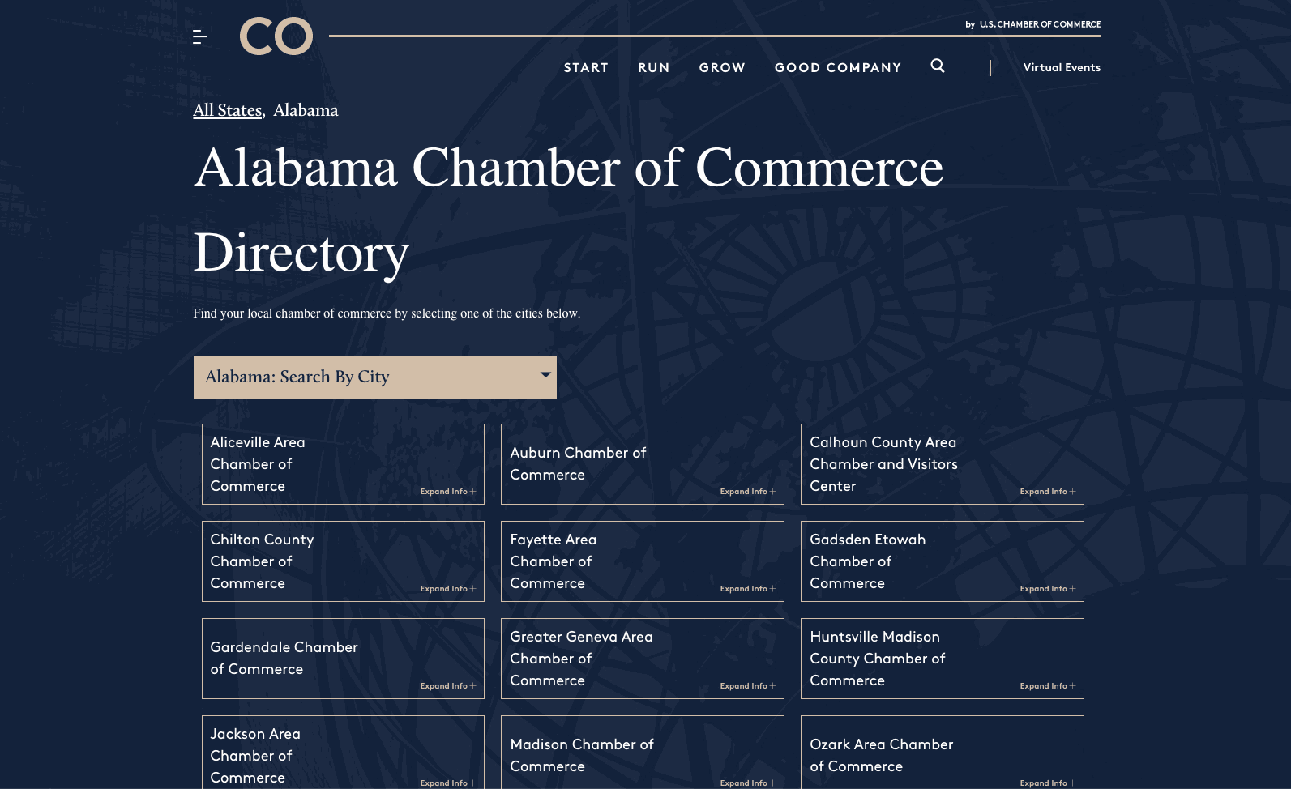Image resolution: width=1291 pixels, height=789 pixels.
Task: Open the GOOD COMPANY menu item
Action: click(838, 68)
